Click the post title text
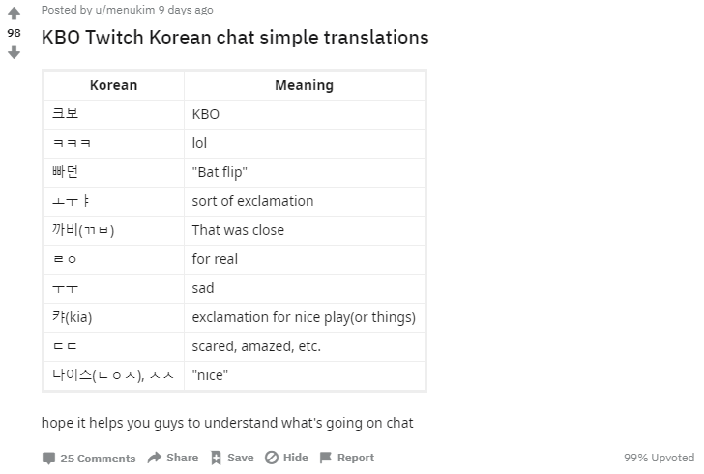The height and width of the screenshot is (474, 704). point(235,38)
